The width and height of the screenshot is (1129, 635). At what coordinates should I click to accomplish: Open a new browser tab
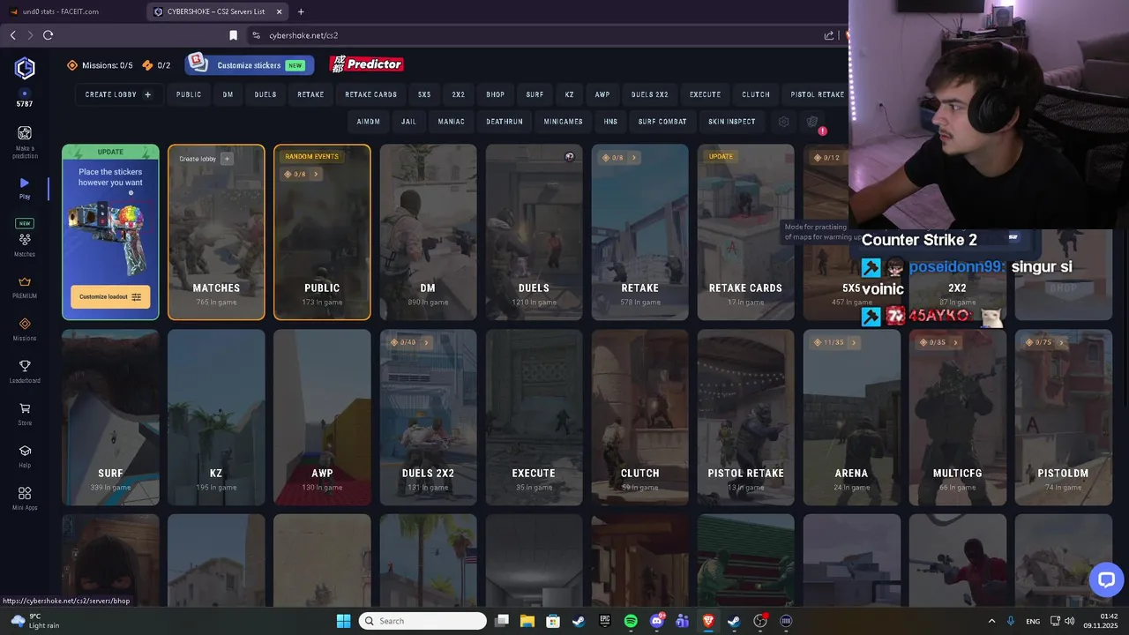pyautogui.click(x=301, y=11)
